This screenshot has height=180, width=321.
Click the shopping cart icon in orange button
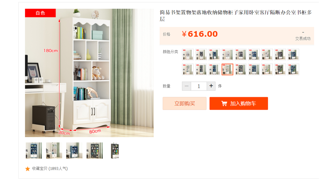[224, 104]
